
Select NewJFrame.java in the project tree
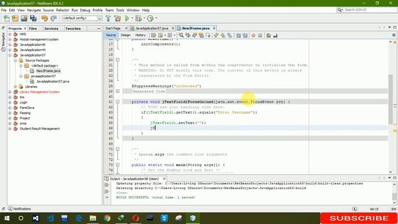coord(49,71)
